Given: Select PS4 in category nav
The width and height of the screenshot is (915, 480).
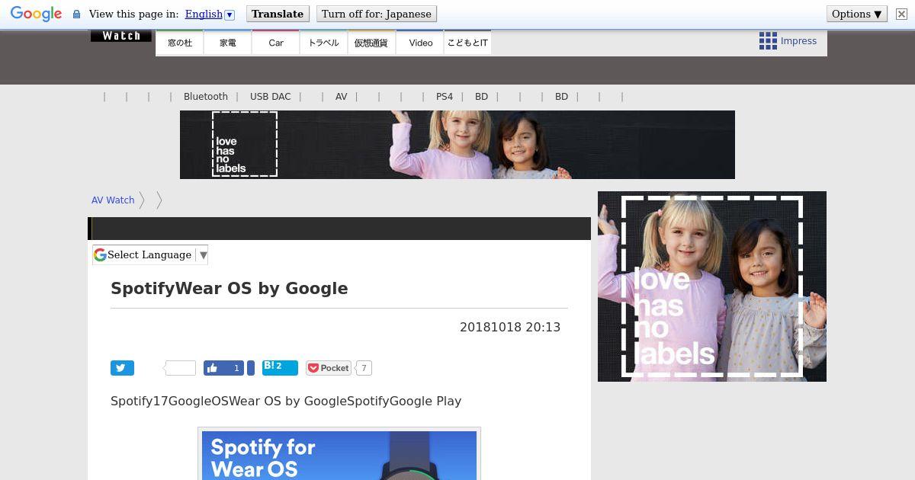Looking at the screenshot, I should click(x=445, y=97).
